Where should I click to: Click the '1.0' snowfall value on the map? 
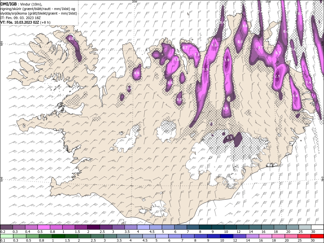[177, 60]
